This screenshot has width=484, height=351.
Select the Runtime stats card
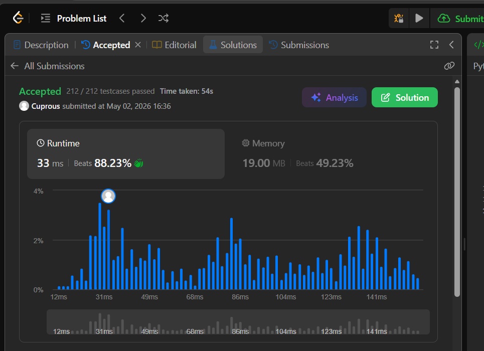click(x=126, y=154)
